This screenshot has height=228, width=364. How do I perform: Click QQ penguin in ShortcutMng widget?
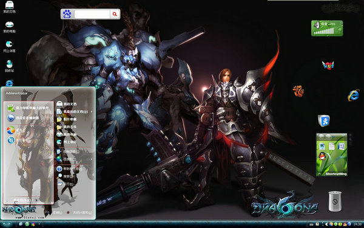tap(322, 156)
